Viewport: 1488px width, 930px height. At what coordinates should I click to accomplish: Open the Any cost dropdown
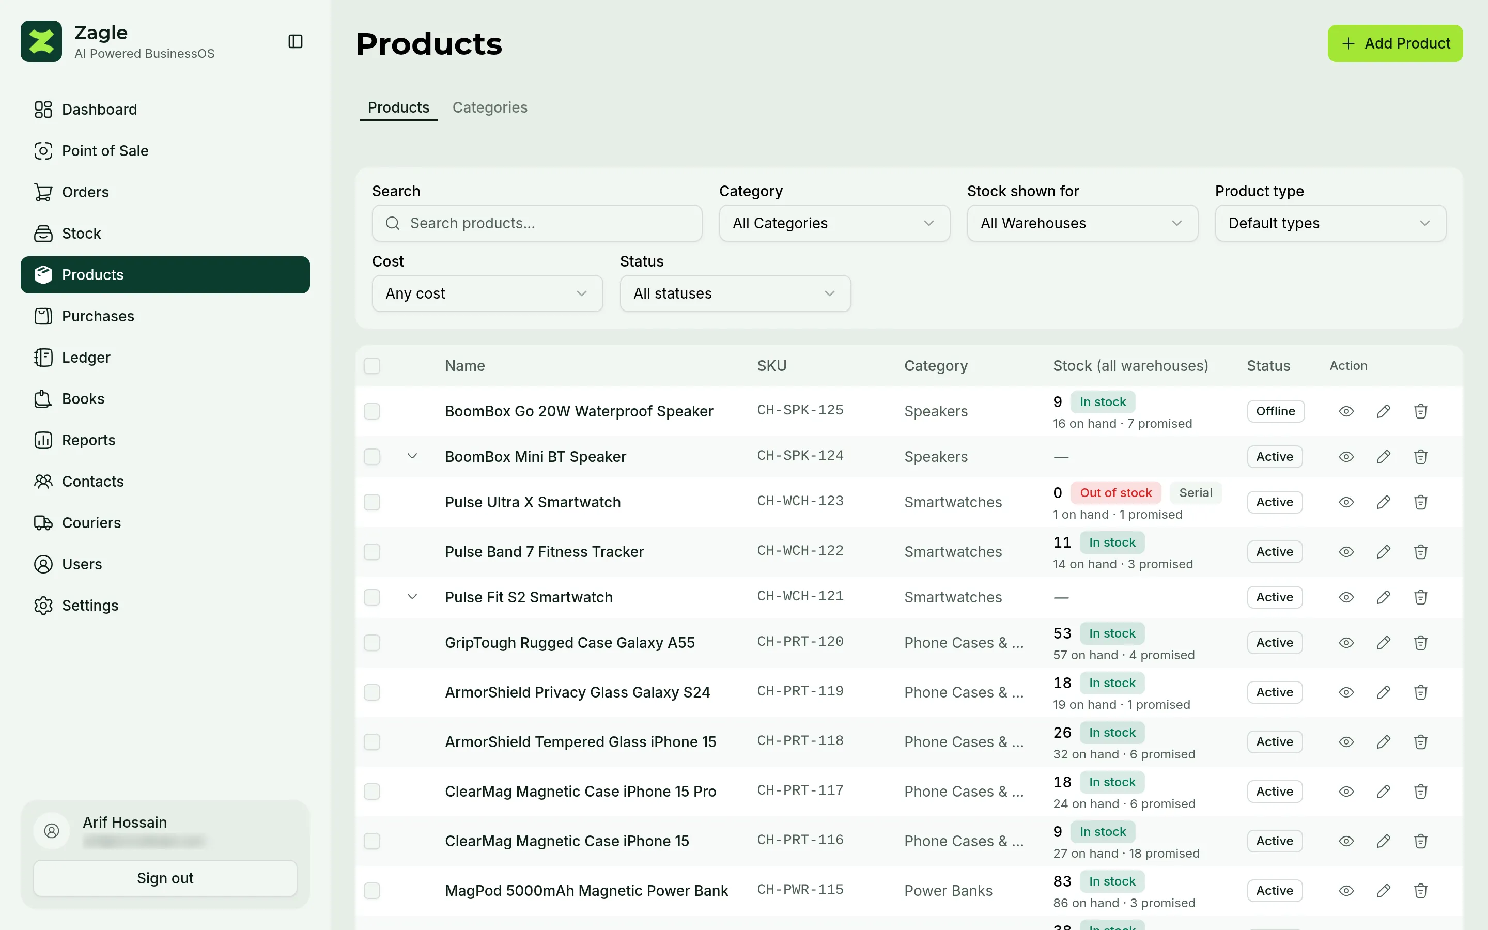487,293
